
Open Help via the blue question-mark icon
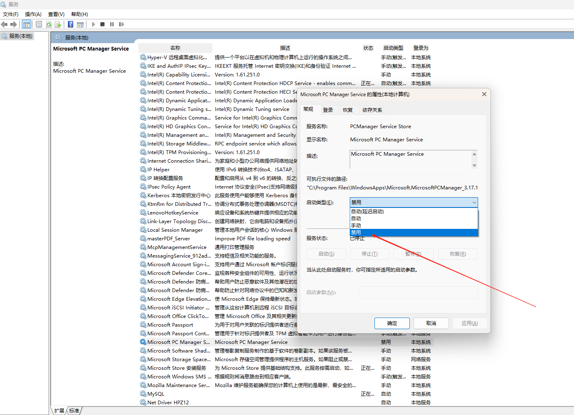pyautogui.click(x=71, y=24)
